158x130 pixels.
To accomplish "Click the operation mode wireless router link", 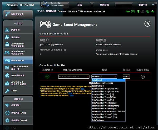I will [x=51, y=11].
